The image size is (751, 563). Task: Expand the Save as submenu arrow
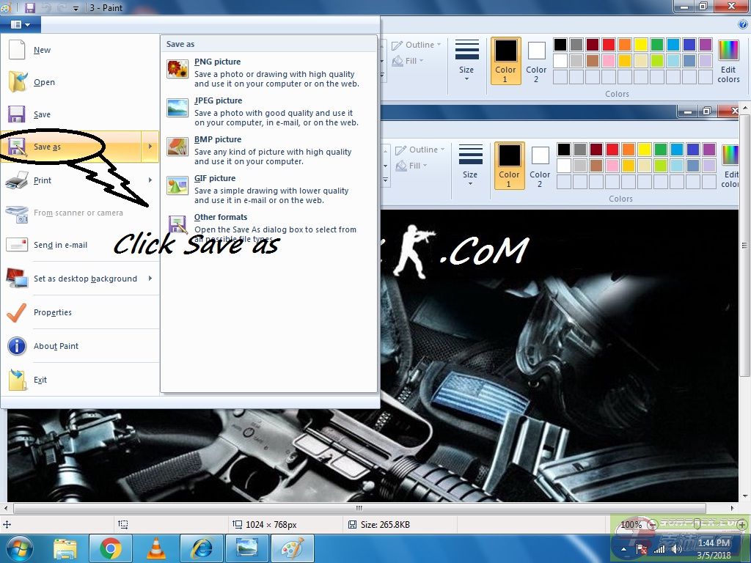point(150,147)
